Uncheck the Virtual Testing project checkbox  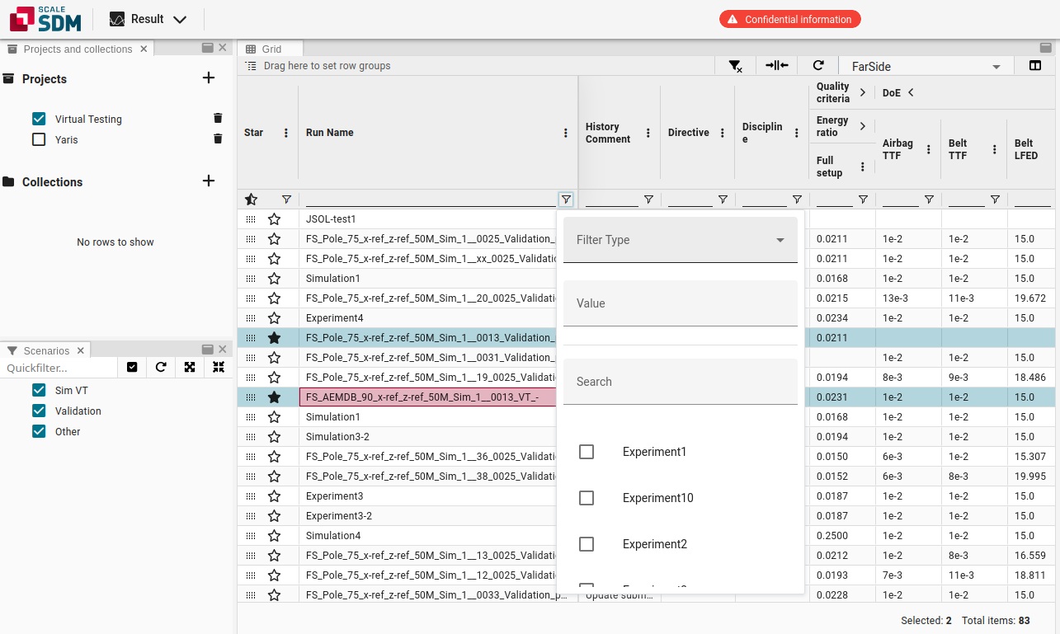click(x=39, y=119)
